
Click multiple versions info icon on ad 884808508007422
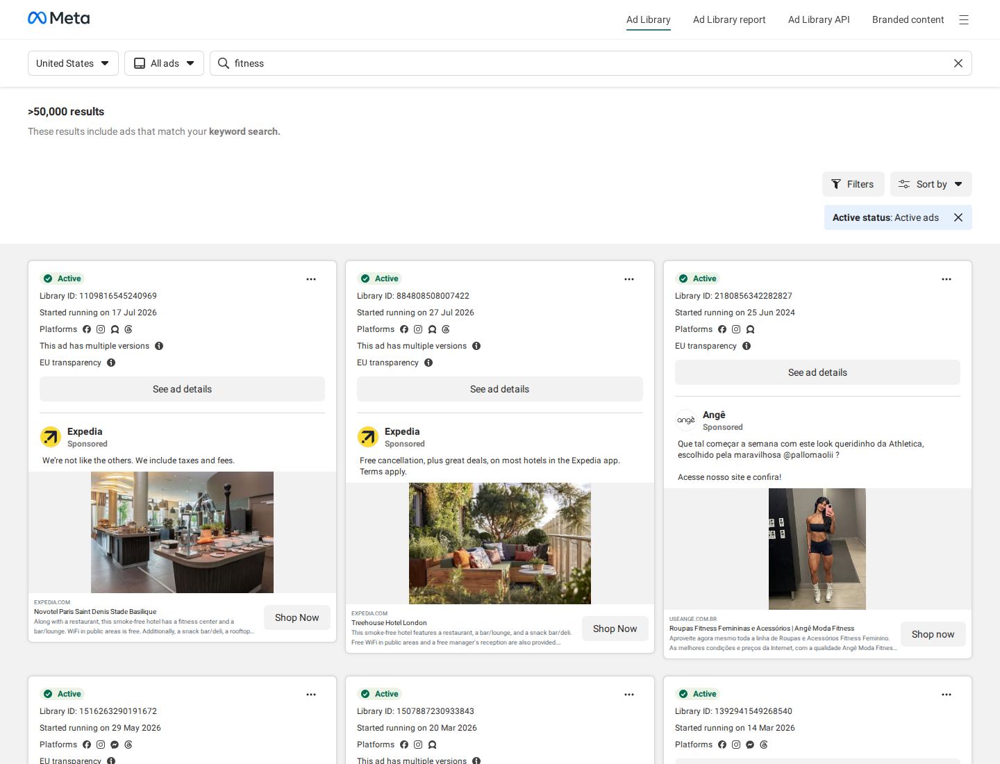coord(476,346)
